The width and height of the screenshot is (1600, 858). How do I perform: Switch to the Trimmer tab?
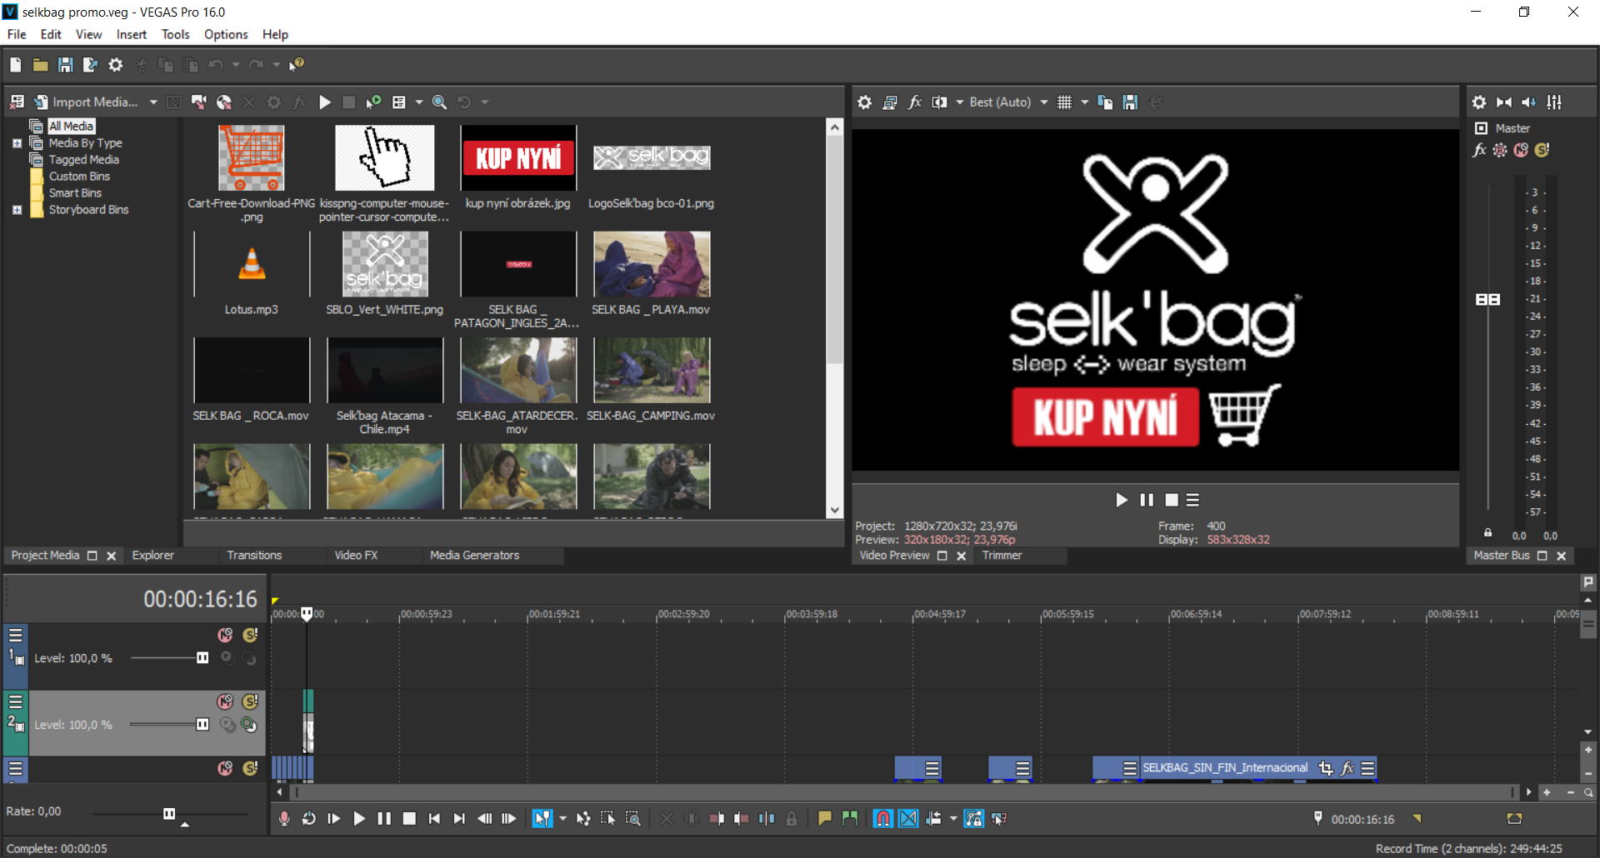(1002, 556)
